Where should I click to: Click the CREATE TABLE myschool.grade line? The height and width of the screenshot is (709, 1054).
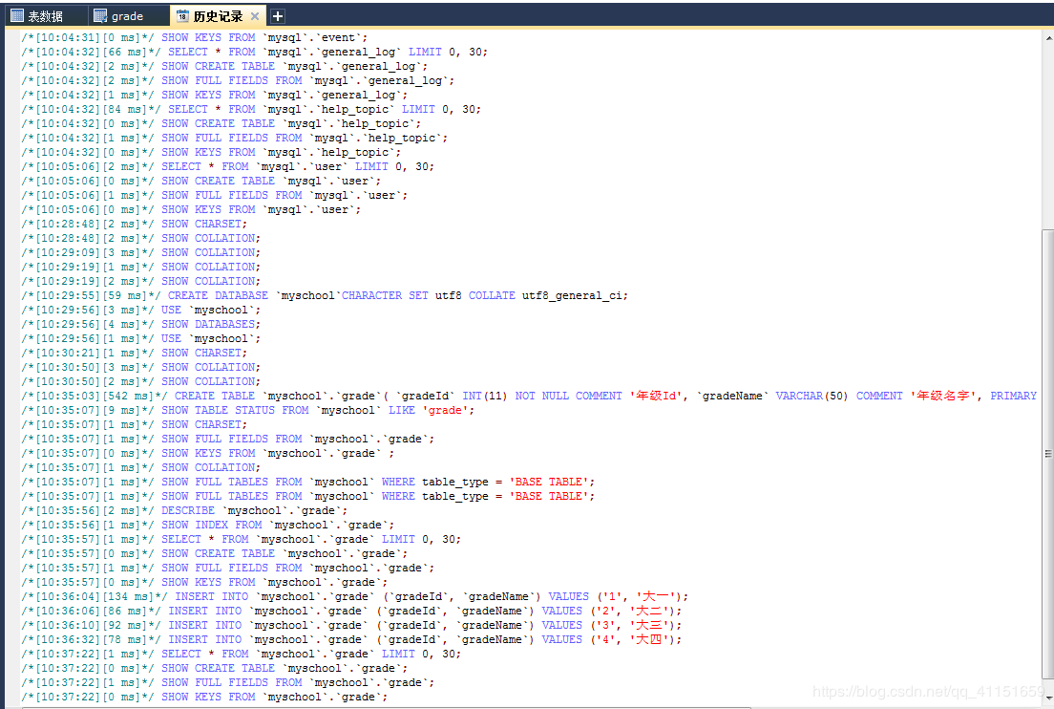click(x=529, y=397)
